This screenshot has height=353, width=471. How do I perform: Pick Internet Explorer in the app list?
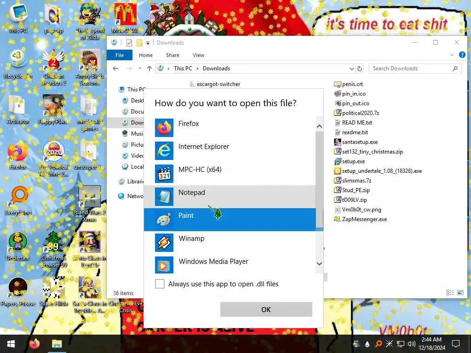tap(230, 150)
